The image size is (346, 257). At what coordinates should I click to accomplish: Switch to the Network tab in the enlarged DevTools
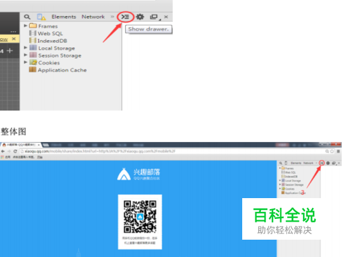(x=93, y=17)
